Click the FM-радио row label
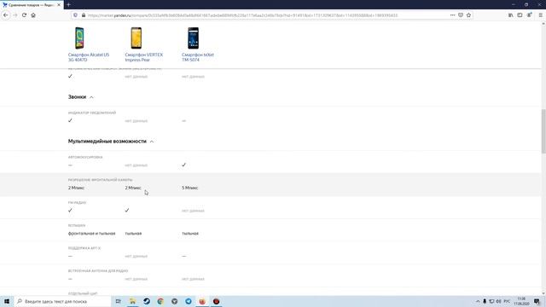The height and width of the screenshot is (307, 546). click(x=77, y=203)
